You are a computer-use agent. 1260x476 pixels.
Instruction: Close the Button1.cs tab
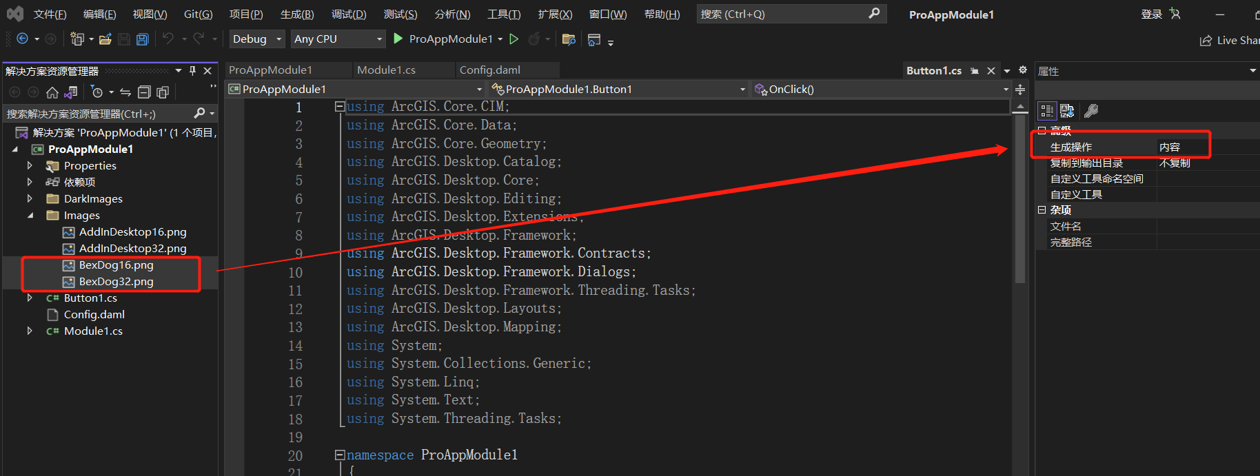991,71
